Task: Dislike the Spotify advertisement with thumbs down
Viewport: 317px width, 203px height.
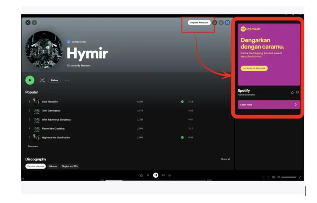Action: tap(297, 93)
